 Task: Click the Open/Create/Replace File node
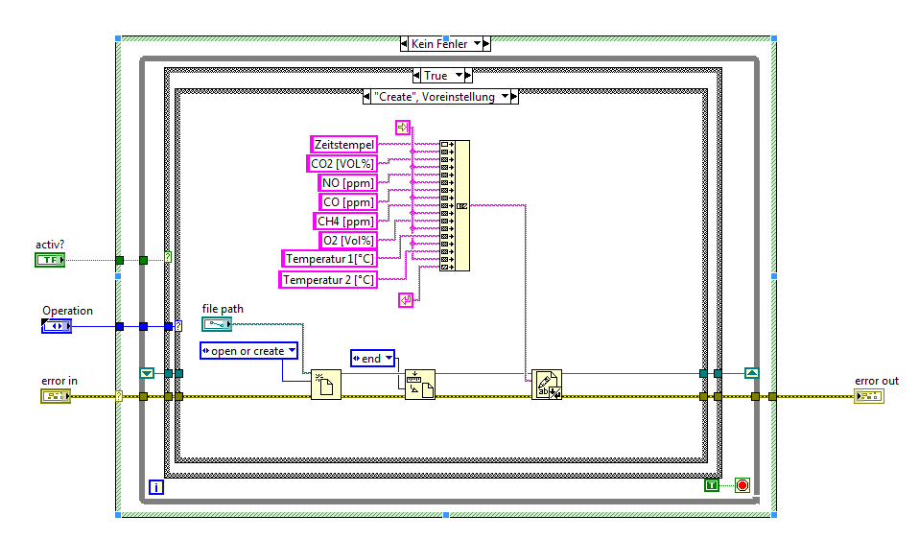coord(326,385)
